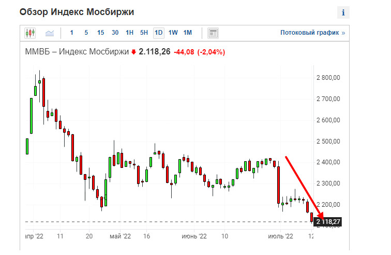The image size is (391, 255).
Task: Switch to area chart type icon
Action: [x=50, y=33]
